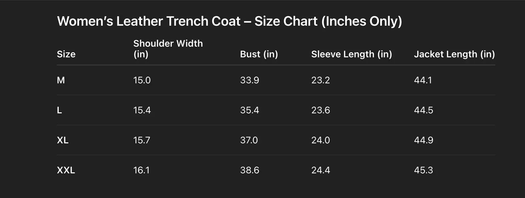Click shoulder width value 15.0

coord(142,80)
